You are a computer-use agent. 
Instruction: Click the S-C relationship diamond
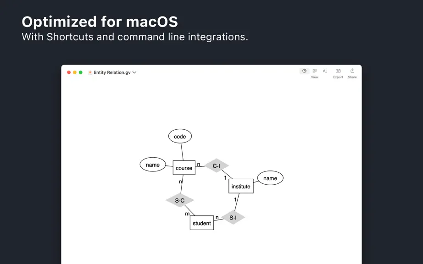pyautogui.click(x=180, y=200)
